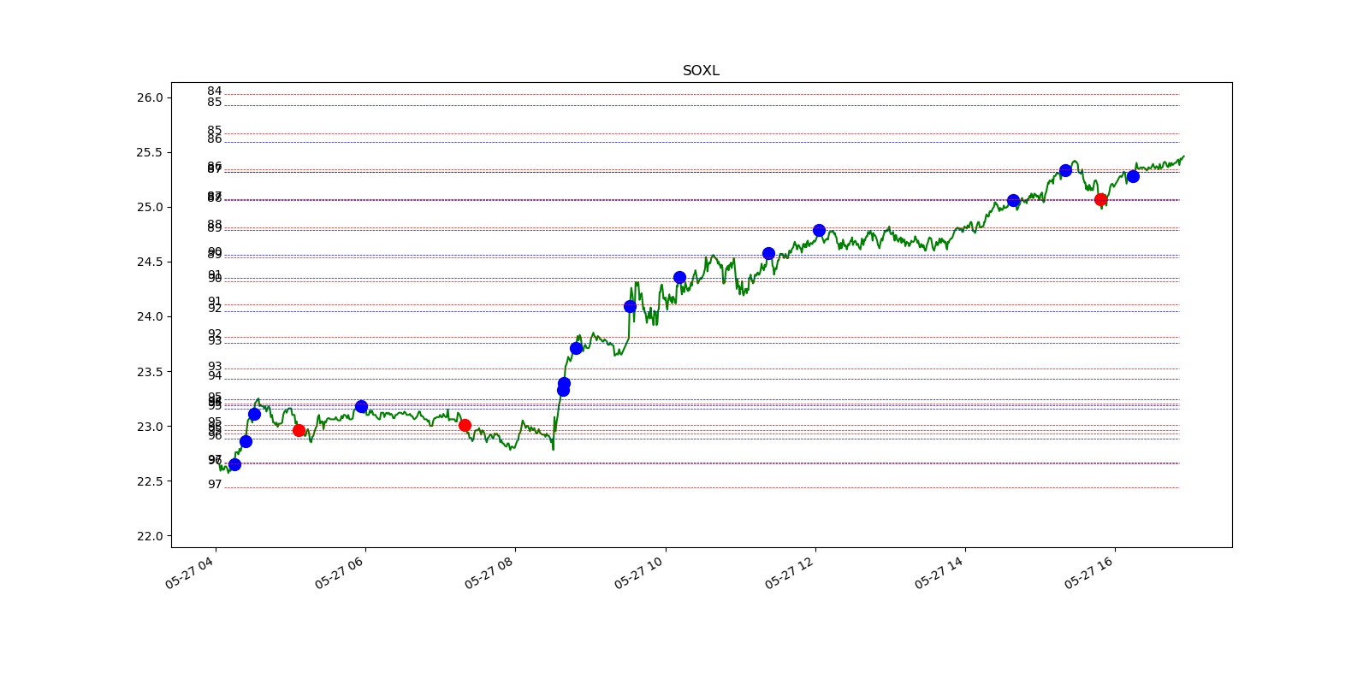Image resolution: width=1369 pixels, height=684 pixels.
Task: Click the 05-27 12 x-axis label
Action: pyautogui.click(x=789, y=572)
